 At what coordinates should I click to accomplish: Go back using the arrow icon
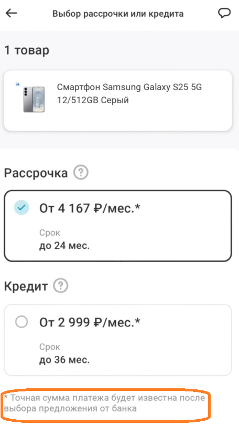tap(12, 13)
